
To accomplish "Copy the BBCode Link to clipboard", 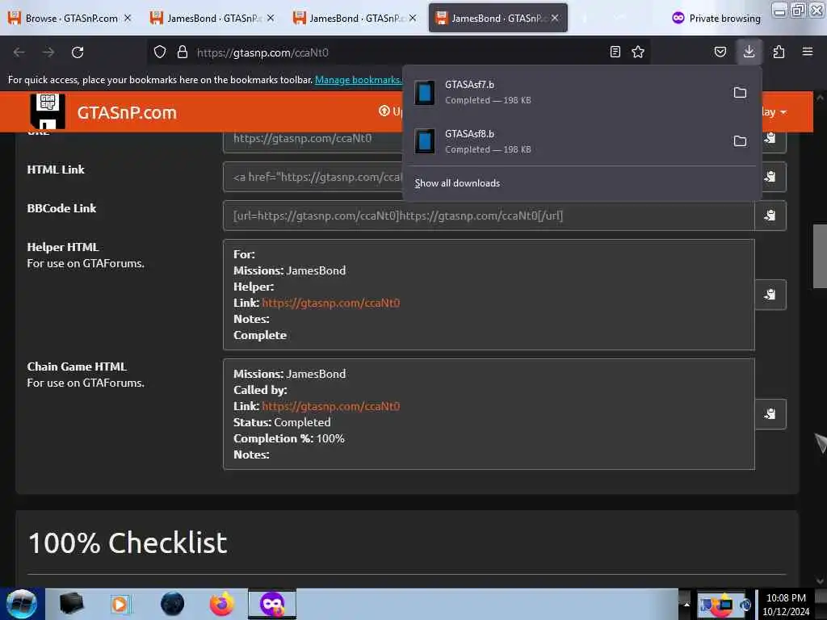I will tap(770, 216).
